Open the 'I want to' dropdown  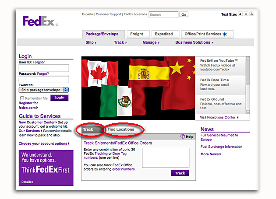44,90
